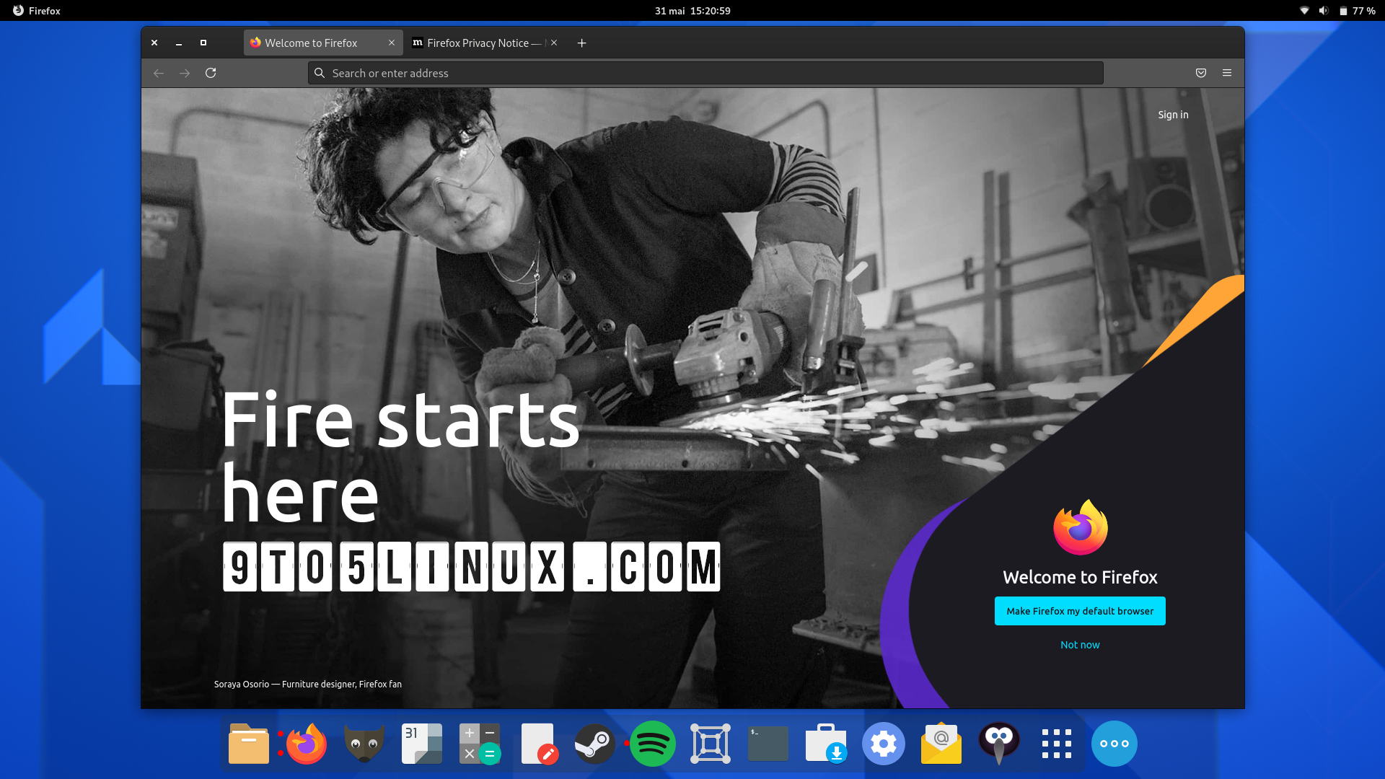
Task: Open the email client from the dock
Action: (941, 743)
